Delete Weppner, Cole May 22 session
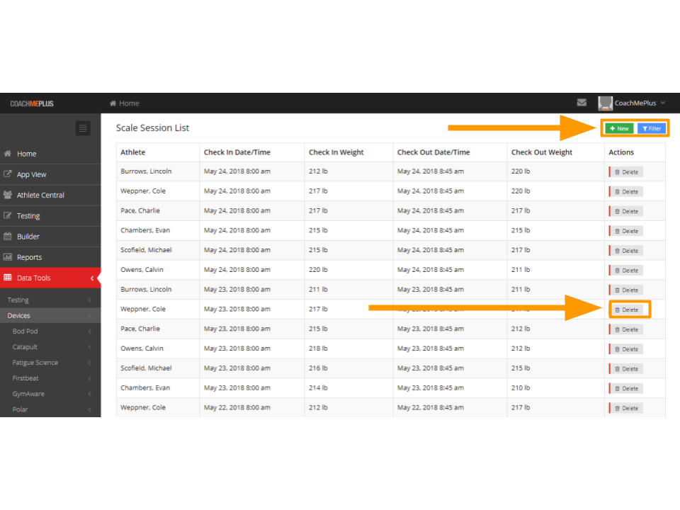680x510 pixels. tap(625, 408)
